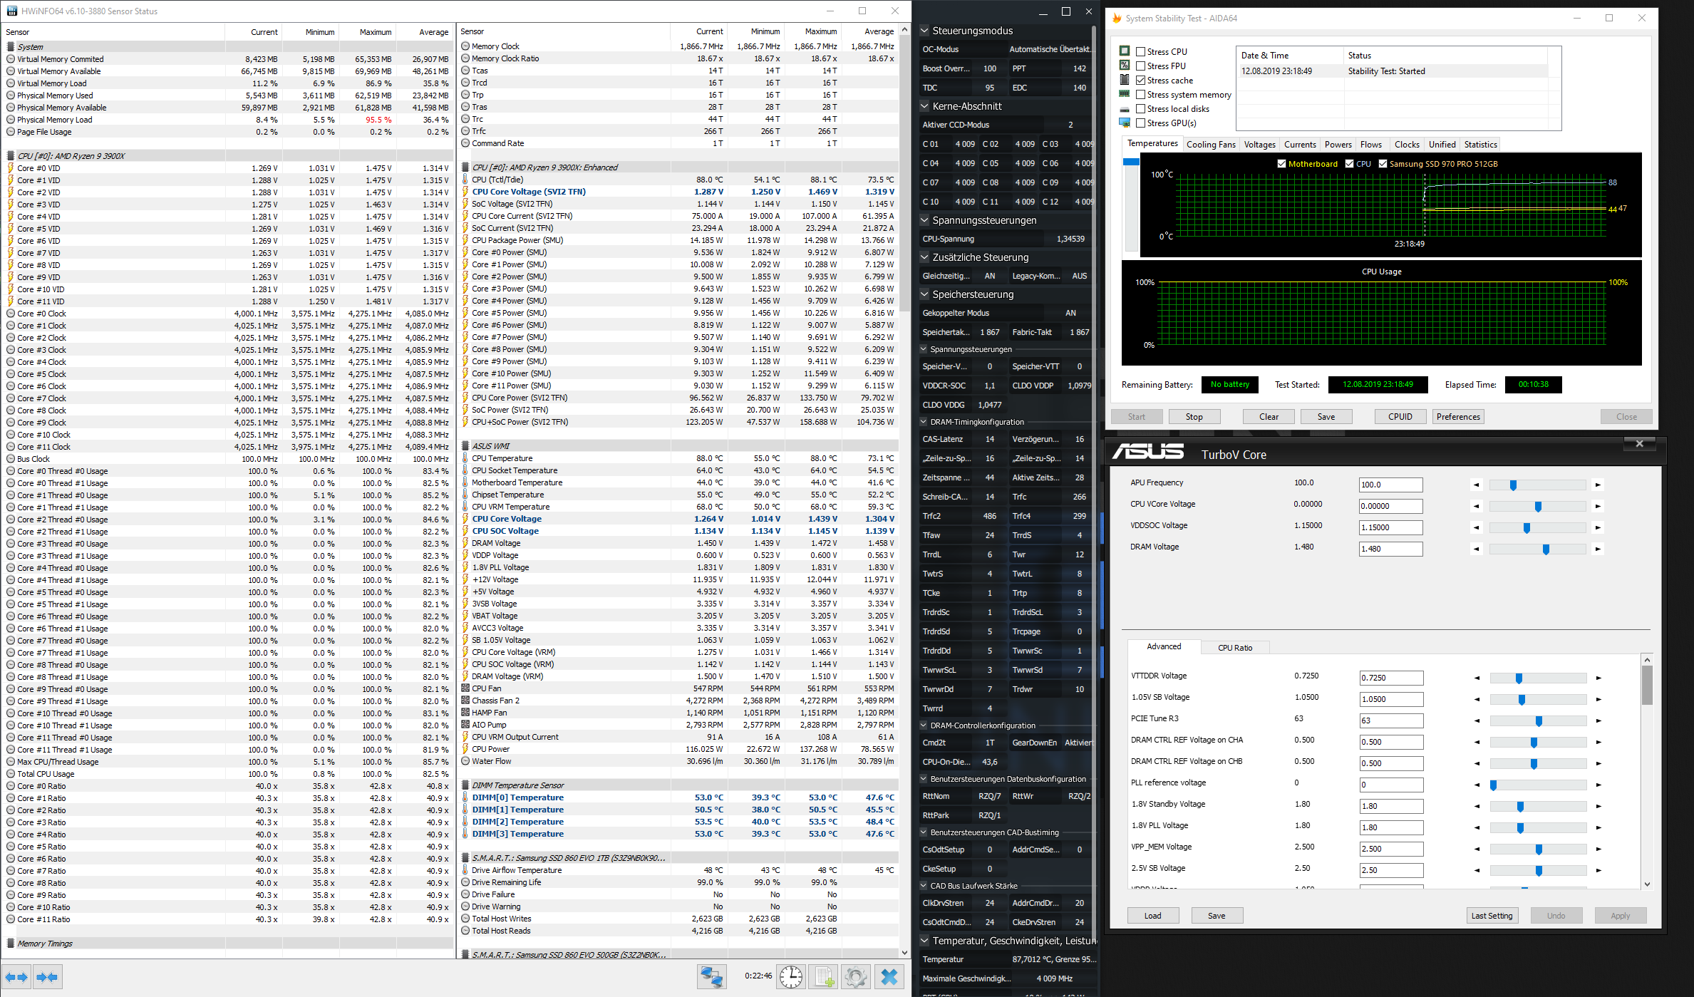Viewport: 1694px width, 997px height.
Task: Click the DRAM Voltage slider handle
Action: click(1546, 549)
